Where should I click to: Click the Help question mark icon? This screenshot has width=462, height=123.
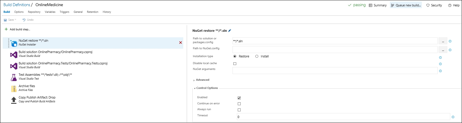(x=450, y=5)
